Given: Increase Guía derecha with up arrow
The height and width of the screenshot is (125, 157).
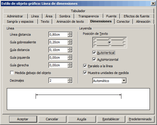Looking at the screenshot, I should [x=70, y=64].
